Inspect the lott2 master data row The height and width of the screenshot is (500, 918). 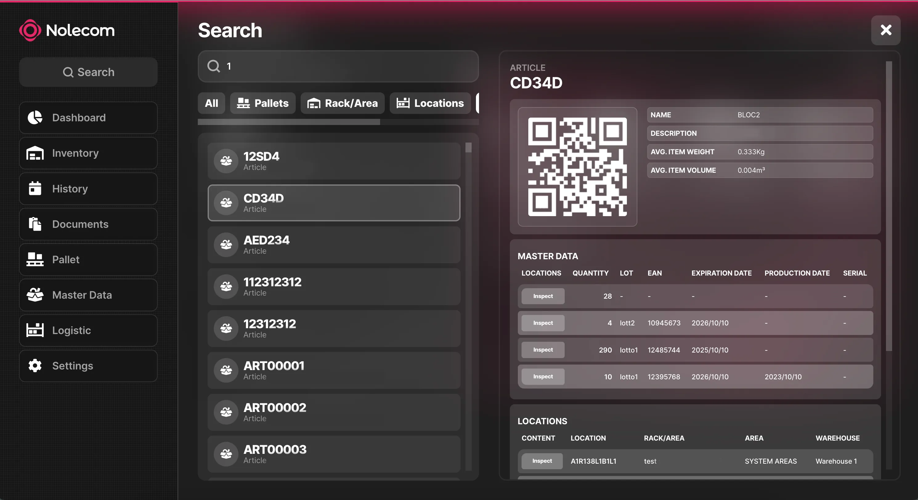(x=542, y=323)
